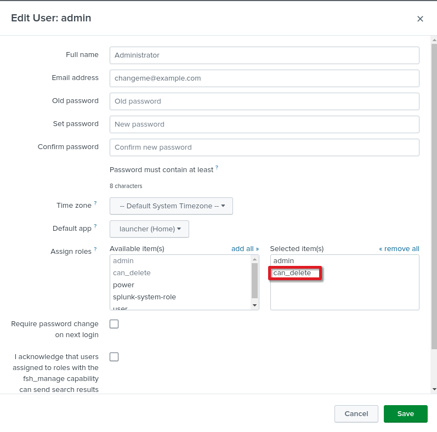Close the Edit User dialog
437x432 pixels.
click(x=420, y=19)
